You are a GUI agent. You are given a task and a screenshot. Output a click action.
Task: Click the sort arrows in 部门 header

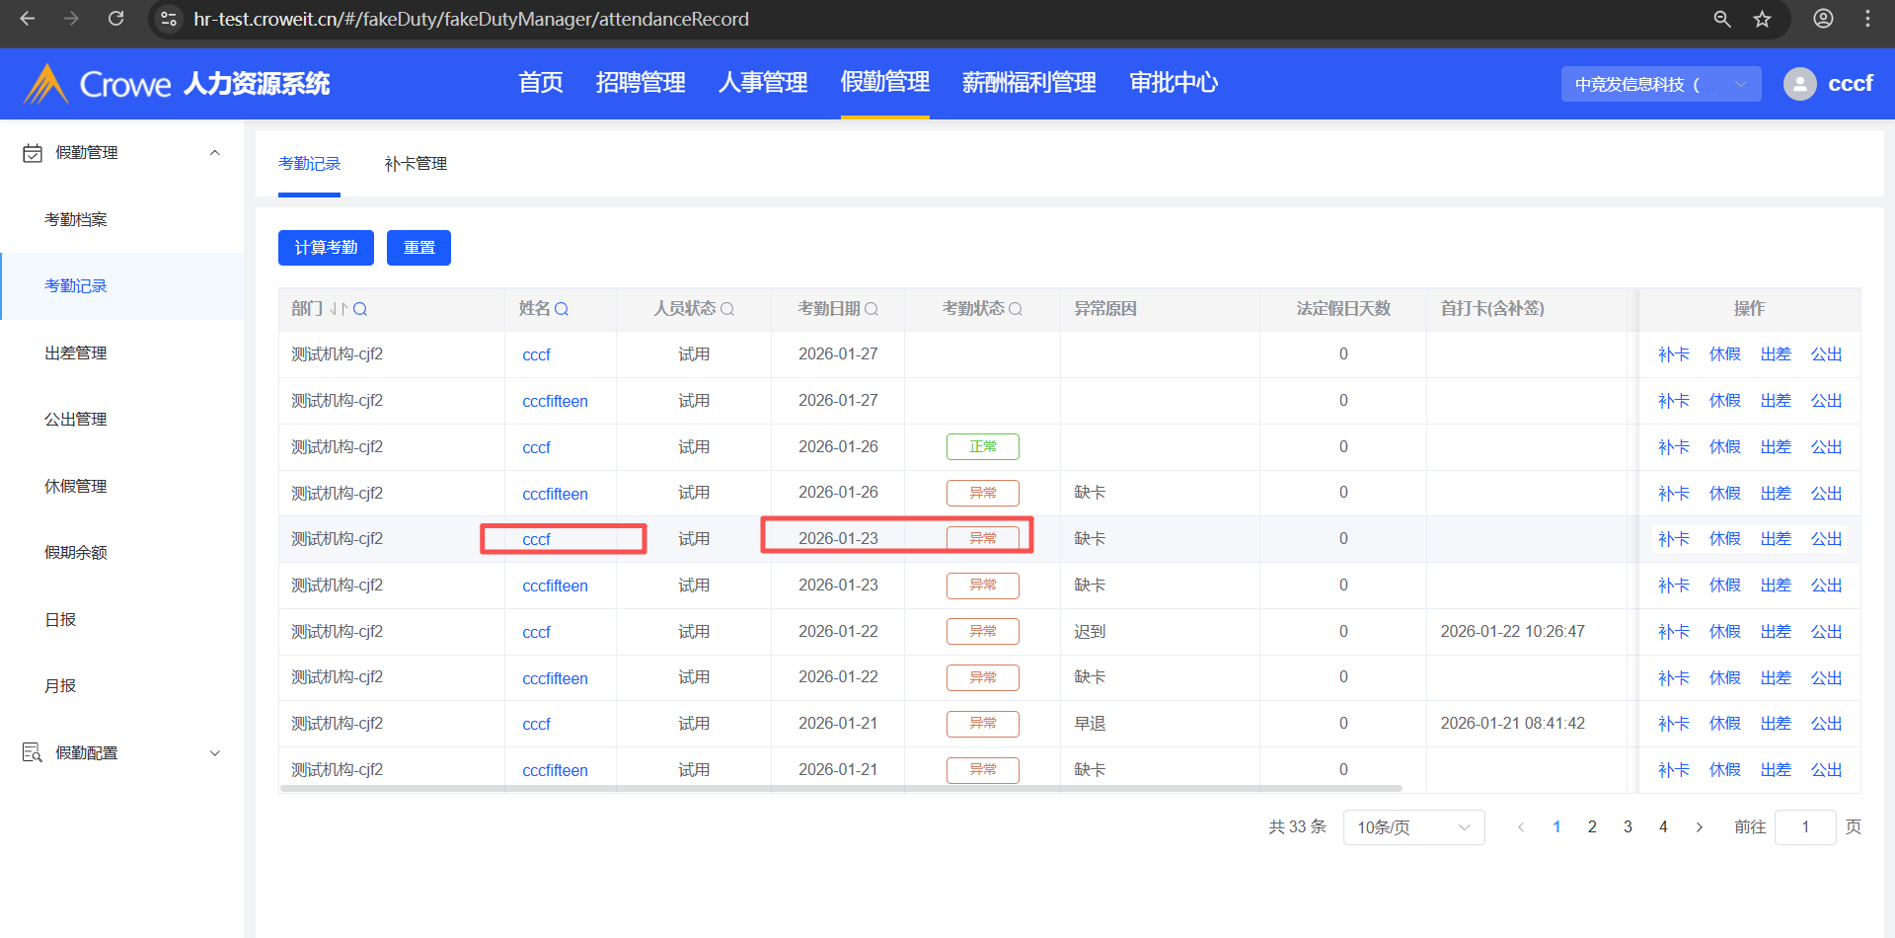click(x=339, y=309)
